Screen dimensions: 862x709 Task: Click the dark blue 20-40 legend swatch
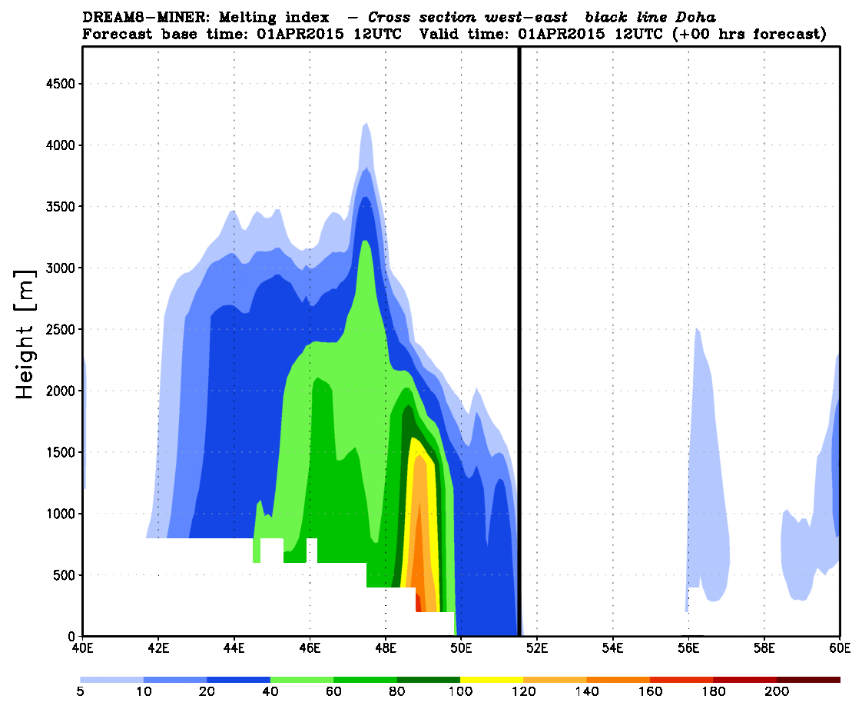[239, 680]
